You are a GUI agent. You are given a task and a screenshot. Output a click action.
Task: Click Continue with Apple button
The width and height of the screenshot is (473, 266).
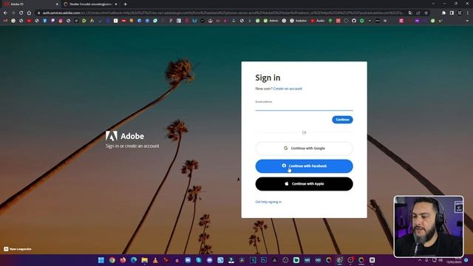click(304, 184)
